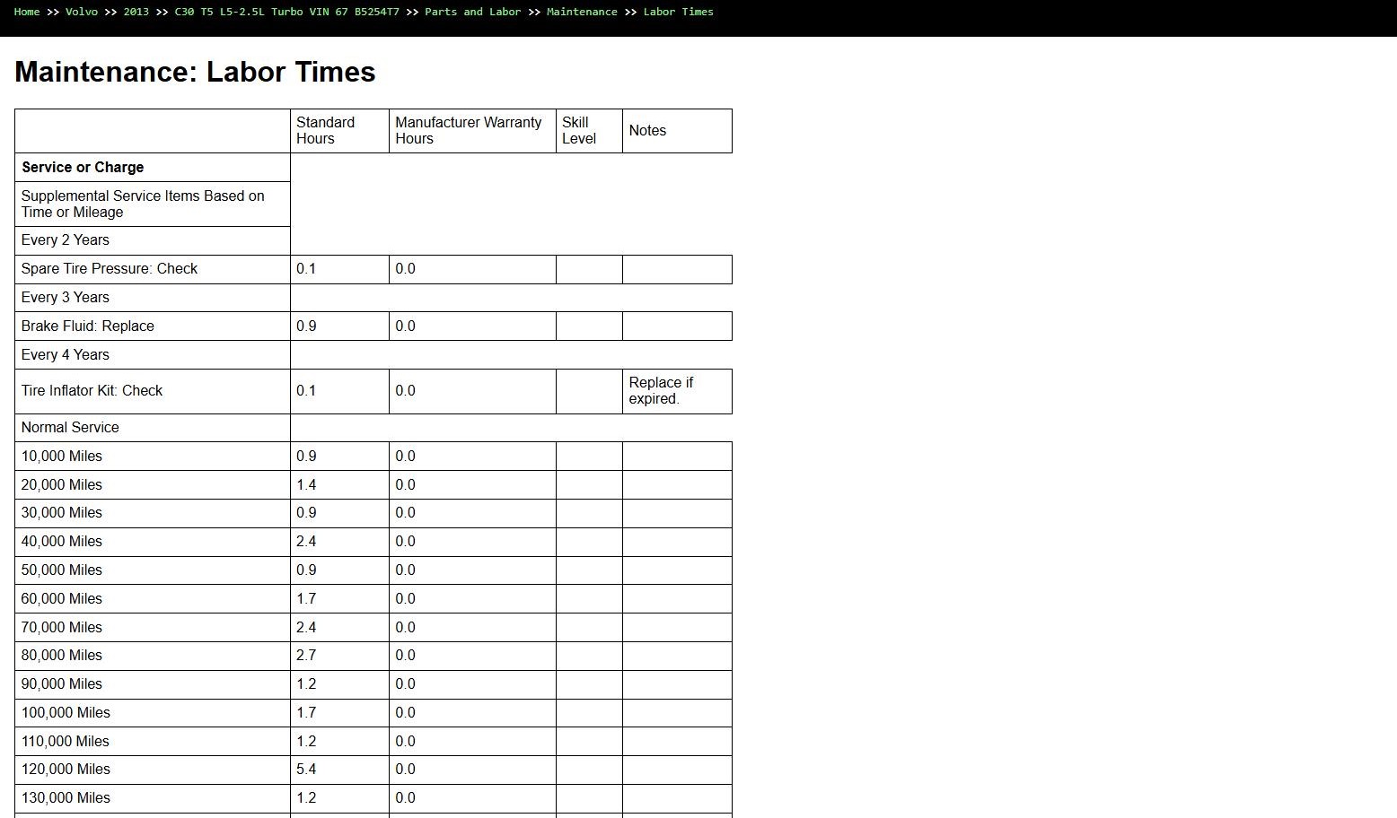Click the 1.2 standard hours for 130,000 Miles
This screenshot has width=1397, height=818.
(x=339, y=798)
